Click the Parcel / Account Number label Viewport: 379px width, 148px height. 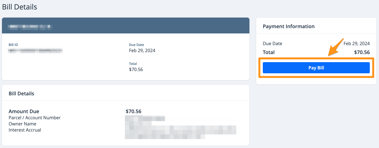(x=35, y=118)
